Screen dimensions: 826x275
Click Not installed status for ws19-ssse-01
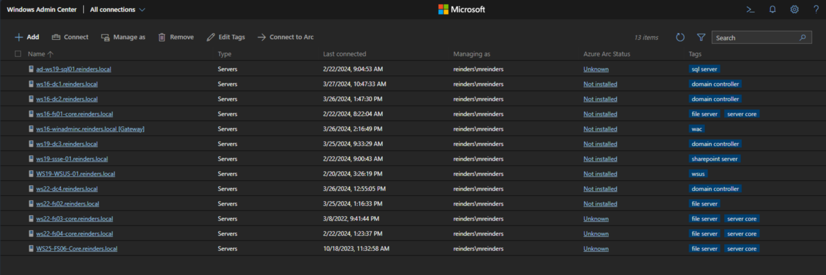600,159
